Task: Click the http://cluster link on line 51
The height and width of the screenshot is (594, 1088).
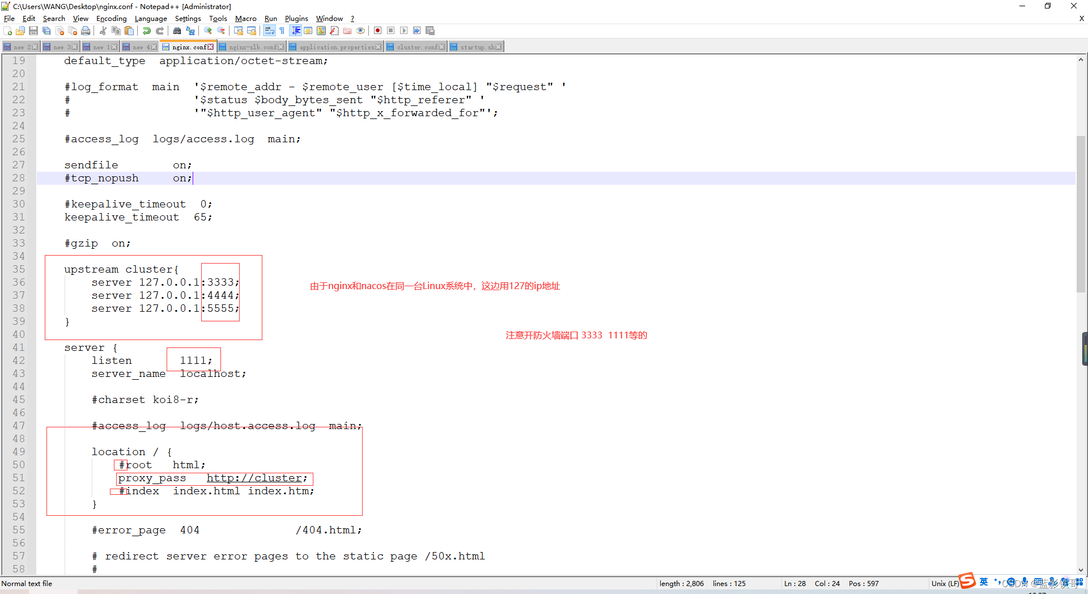Action: pyautogui.click(x=254, y=478)
